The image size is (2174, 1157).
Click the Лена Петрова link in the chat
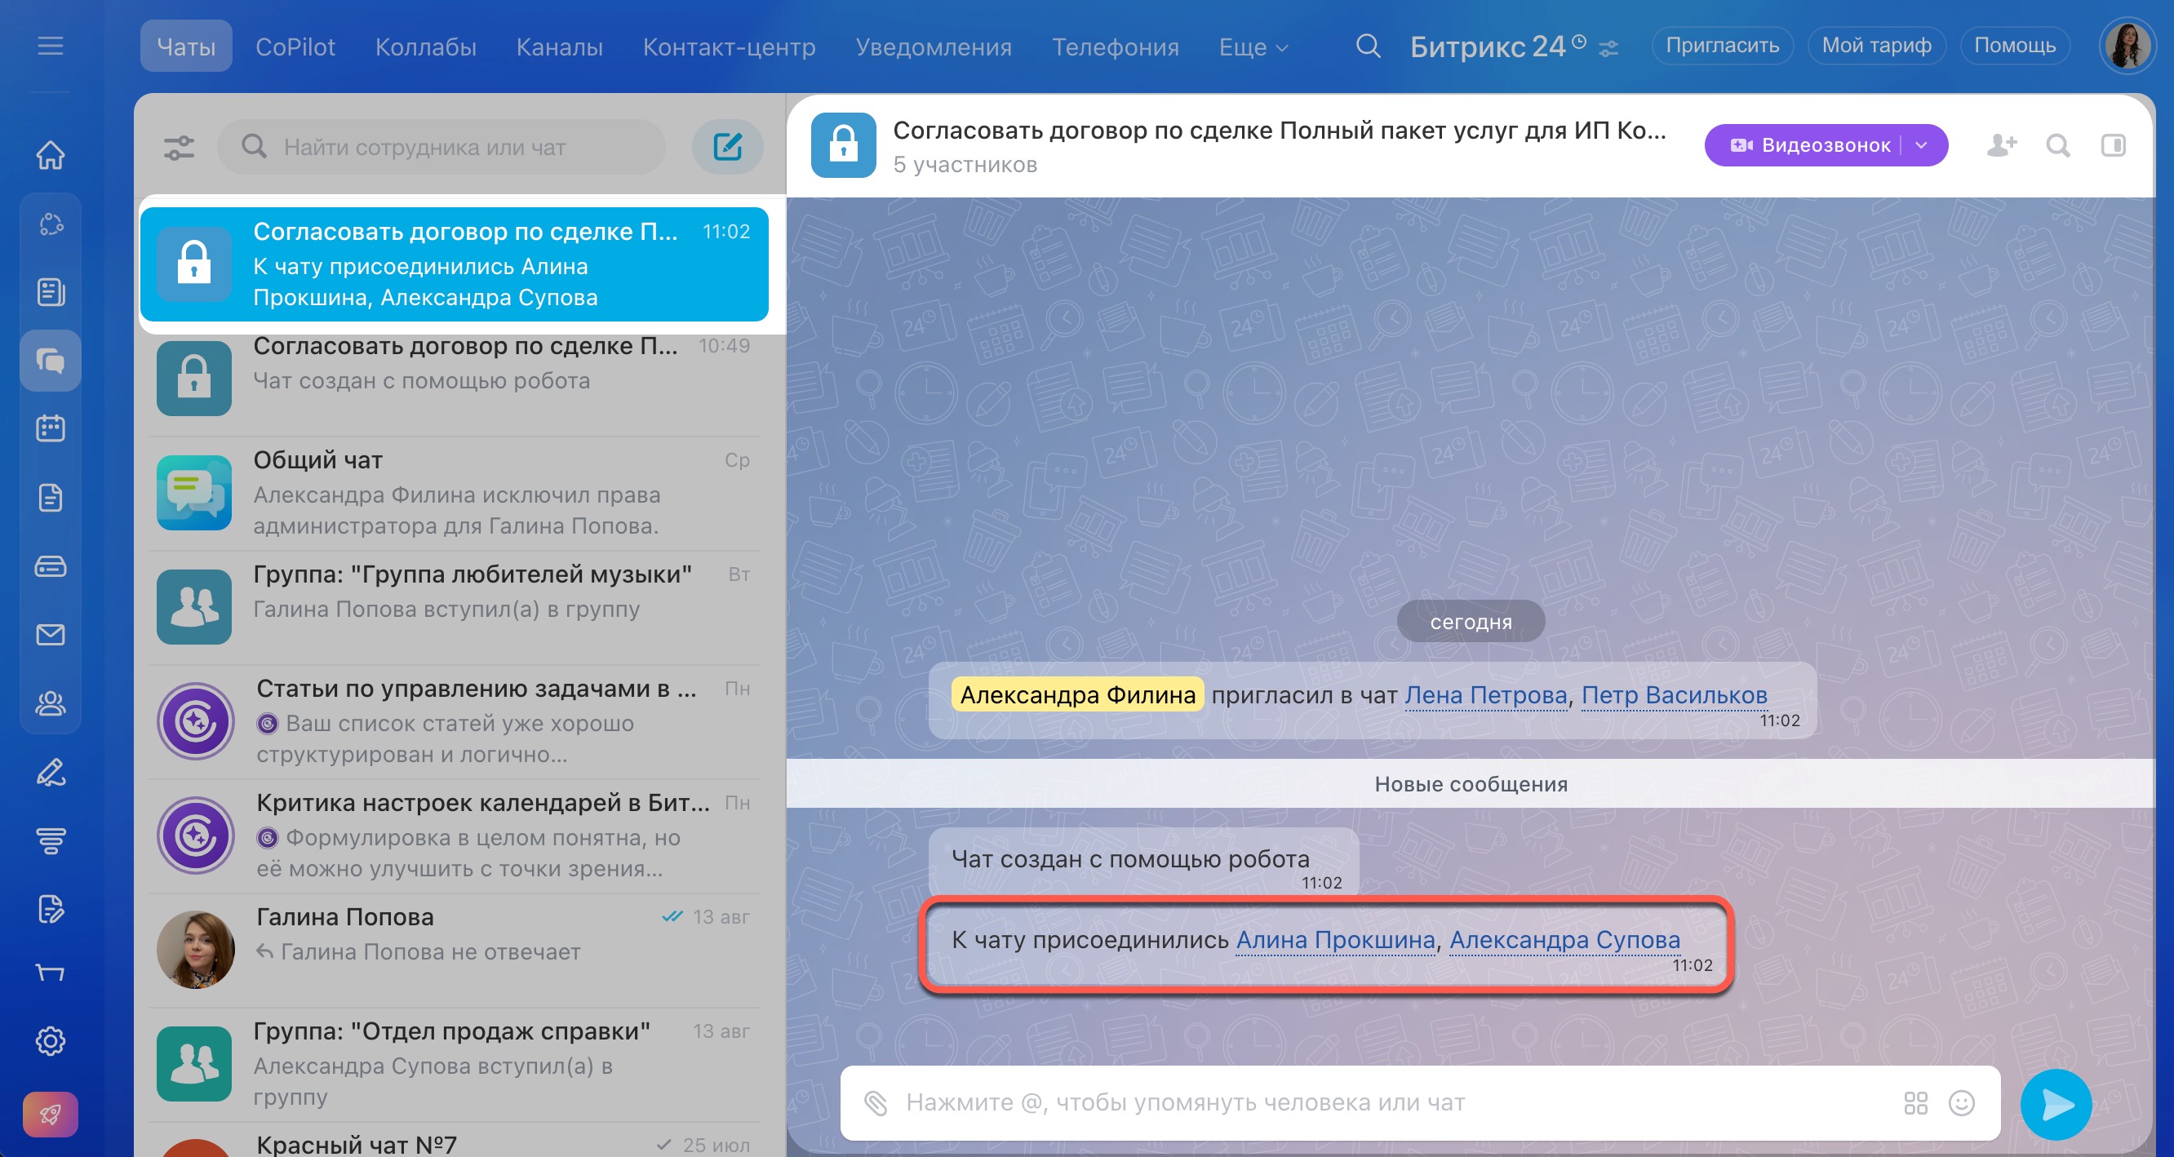[1485, 695]
